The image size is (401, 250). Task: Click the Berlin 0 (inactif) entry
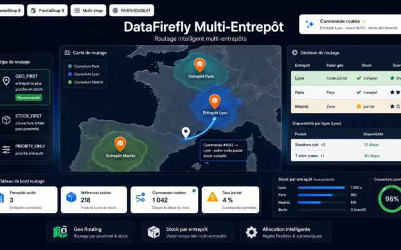coord(322,210)
